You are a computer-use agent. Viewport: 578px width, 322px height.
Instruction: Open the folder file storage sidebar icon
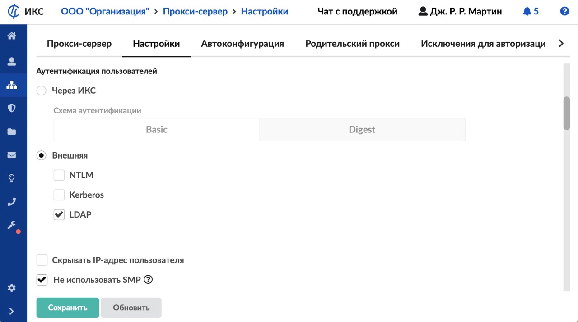click(12, 132)
